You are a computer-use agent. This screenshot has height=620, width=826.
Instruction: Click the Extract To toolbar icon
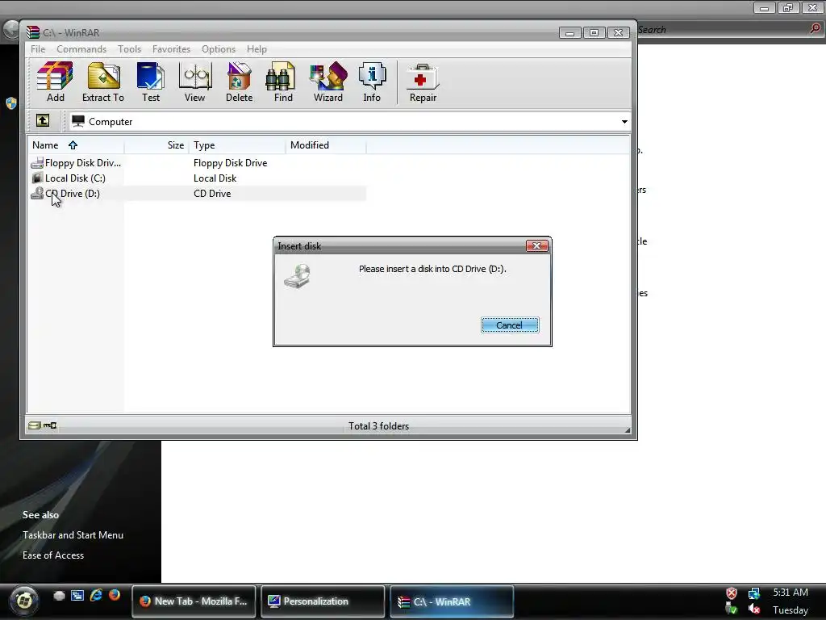(103, 82)
